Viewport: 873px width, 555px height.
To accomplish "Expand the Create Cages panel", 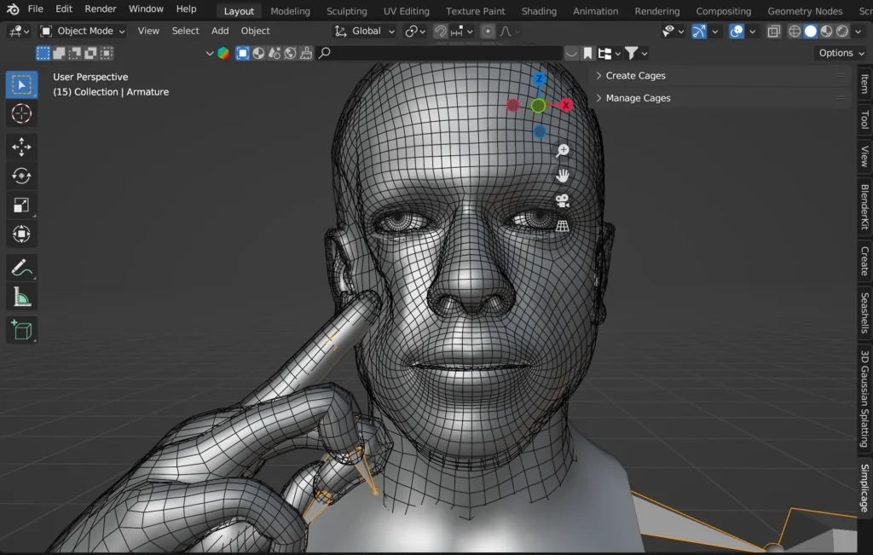I will point(635,76).
